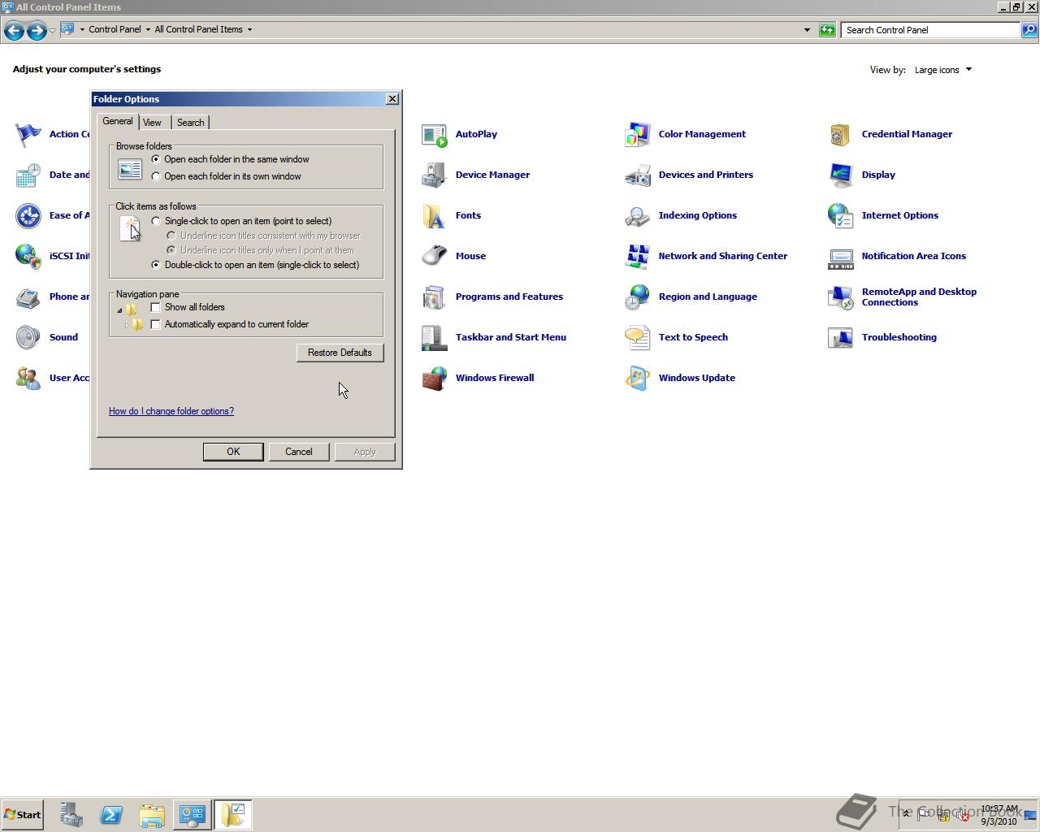The width and height of the screenshot is (1040, 832).
Task: Open the Display icon
Action: pos(841,175)
